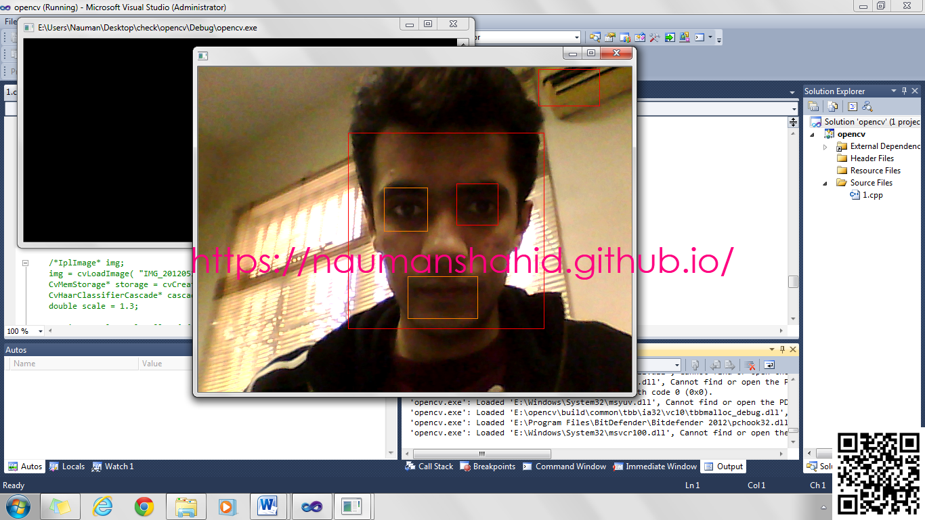Open the editor member navigation dropdown
This screenshot has width=925, height=520.
794,109
